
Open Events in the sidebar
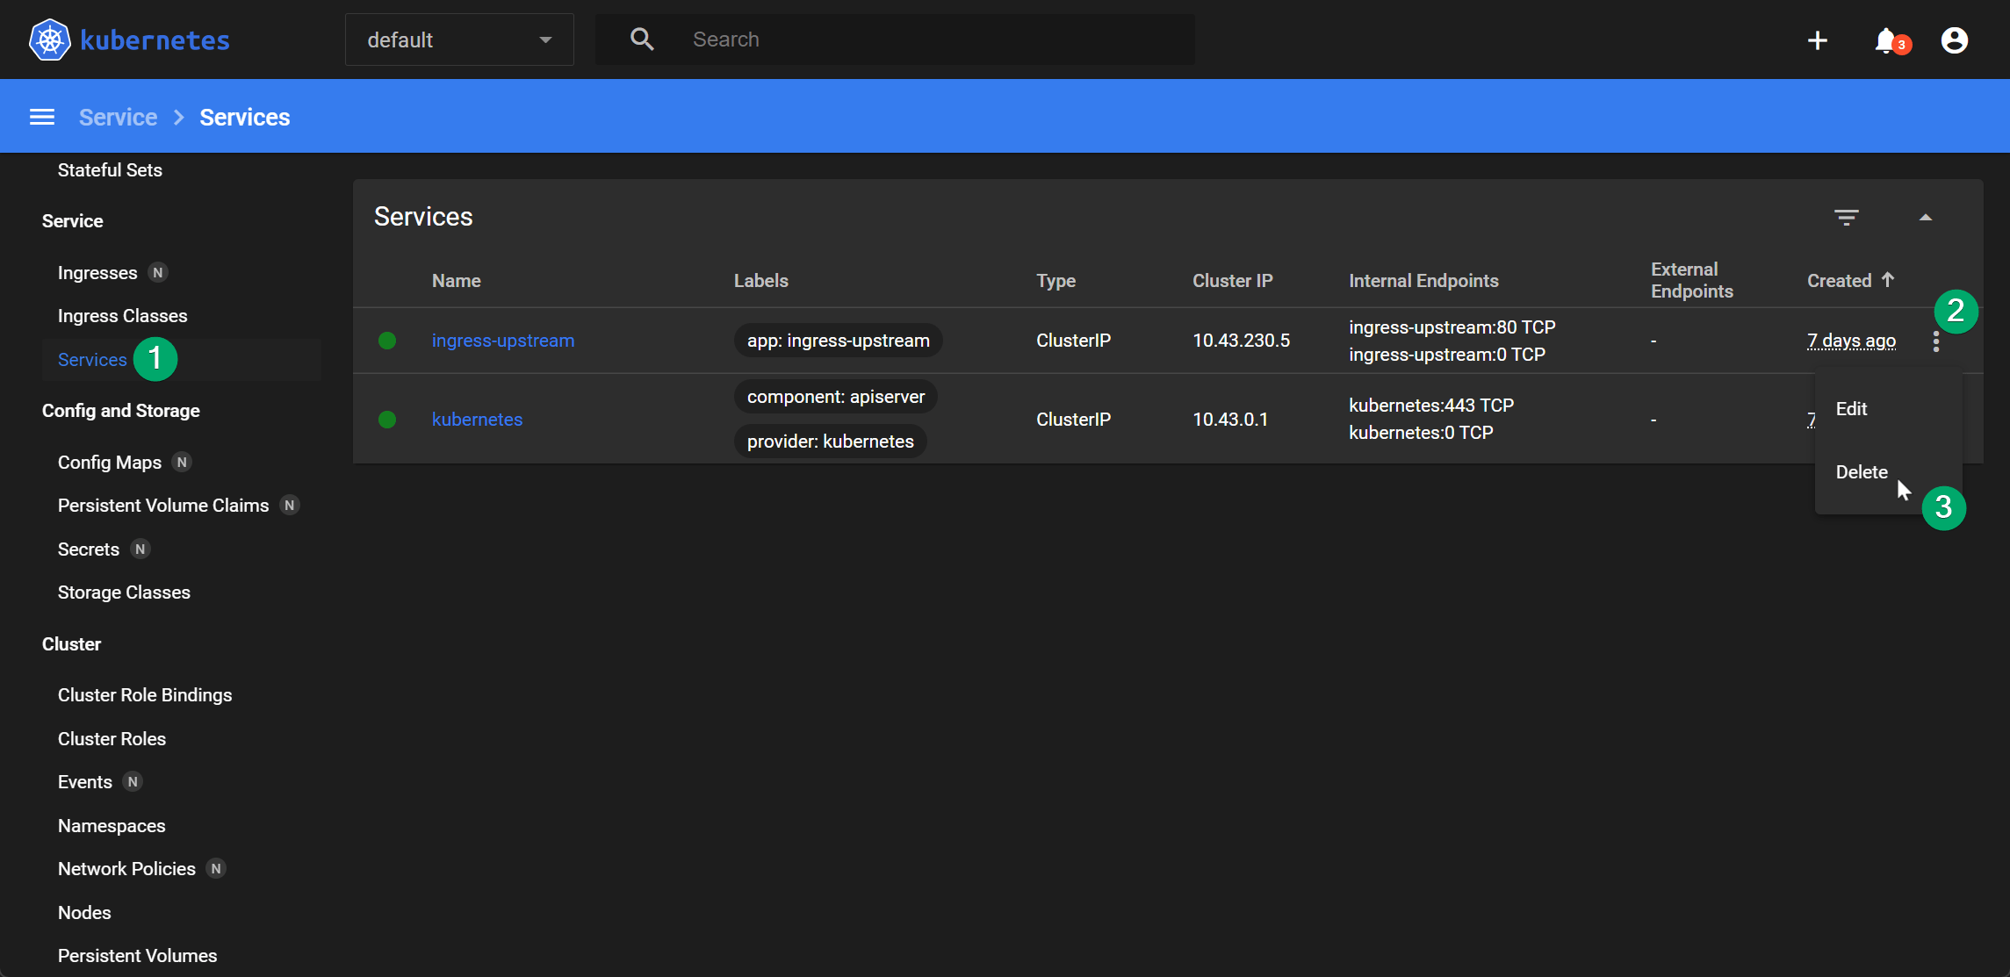pos(85,782)
